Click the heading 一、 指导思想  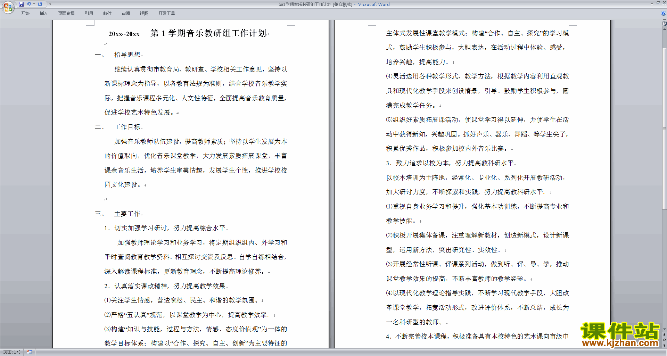(x=118, y=55)
